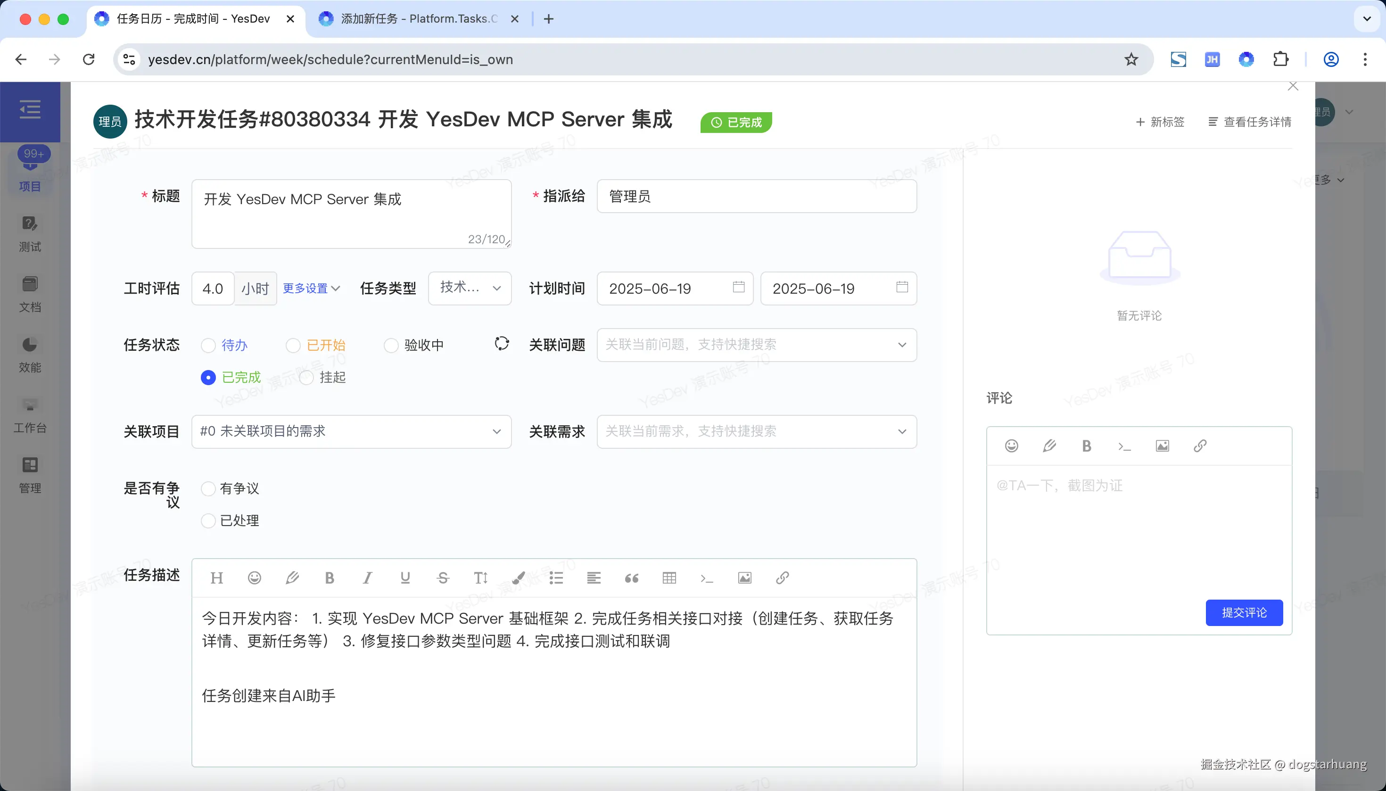Click the 提交评论 button
The width and height of the screenshot is (1386, 791).
point(1244,613)
